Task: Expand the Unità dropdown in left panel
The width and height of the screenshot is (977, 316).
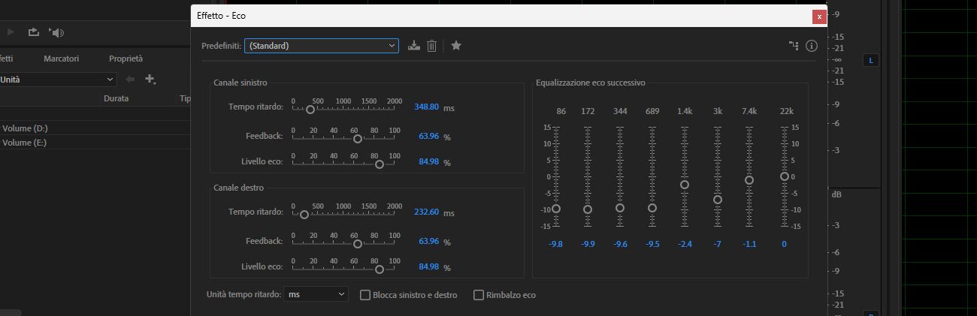Action: pos(59,79)
